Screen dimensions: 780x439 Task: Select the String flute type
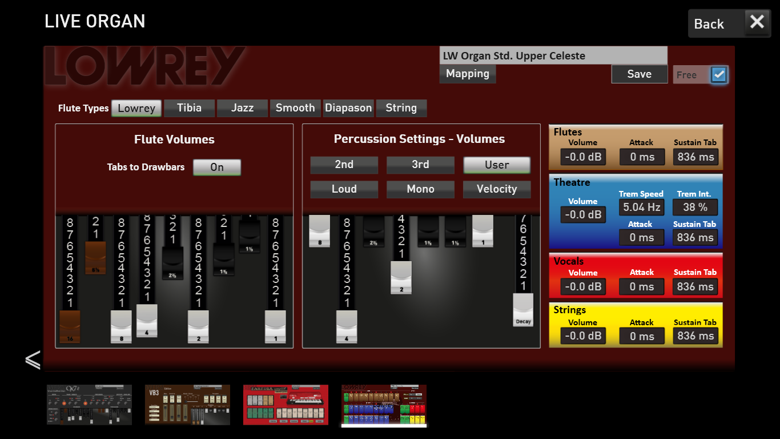(401, 108)
